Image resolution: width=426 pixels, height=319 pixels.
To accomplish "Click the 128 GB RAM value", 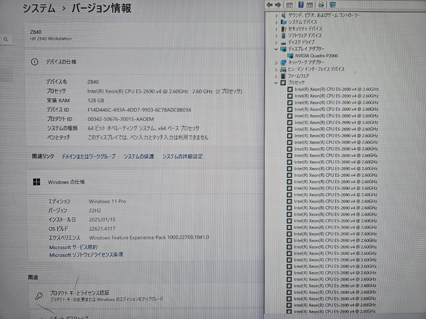I will (96, 101).
